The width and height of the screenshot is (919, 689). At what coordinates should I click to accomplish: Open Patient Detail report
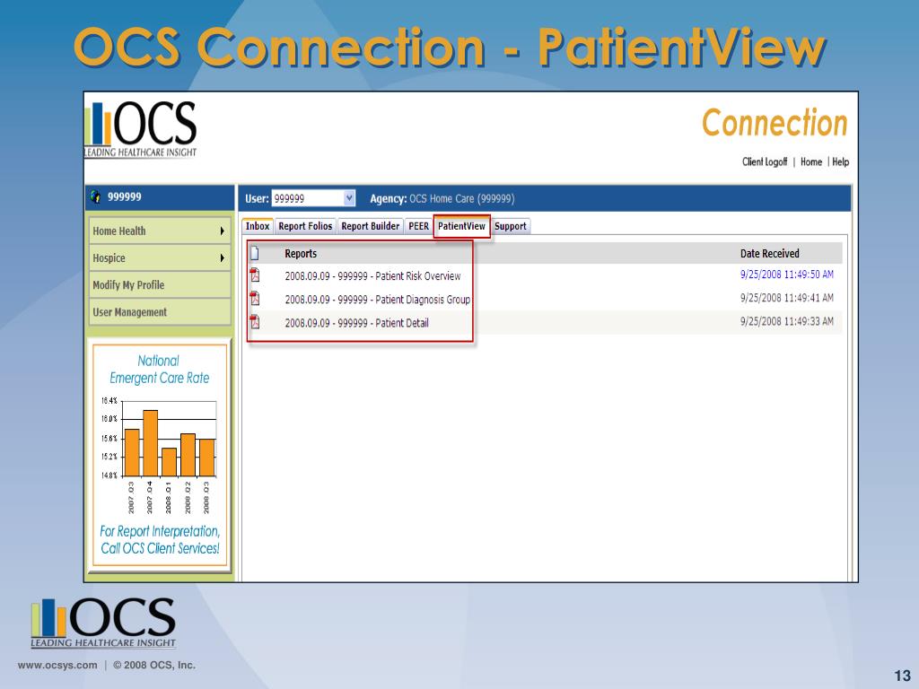[356, 323]
